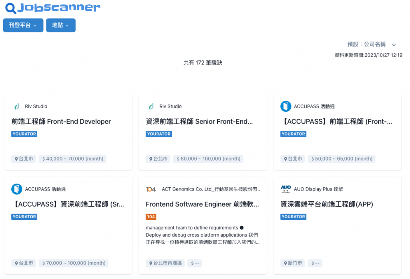This screenshot has width=410, height=279.
Task: Click ACCUPASS logo on 資深前端工程師 (Sr... card
Action: (17, 189)
